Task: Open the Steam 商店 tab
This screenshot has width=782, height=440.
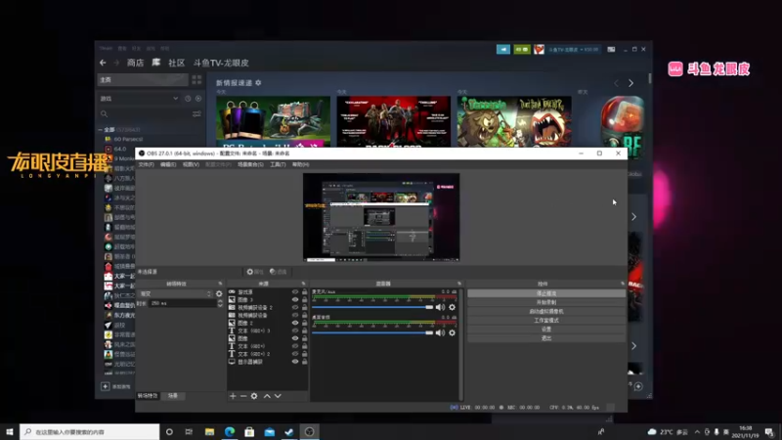Action: pyautogui.click(x=135, y=63)
